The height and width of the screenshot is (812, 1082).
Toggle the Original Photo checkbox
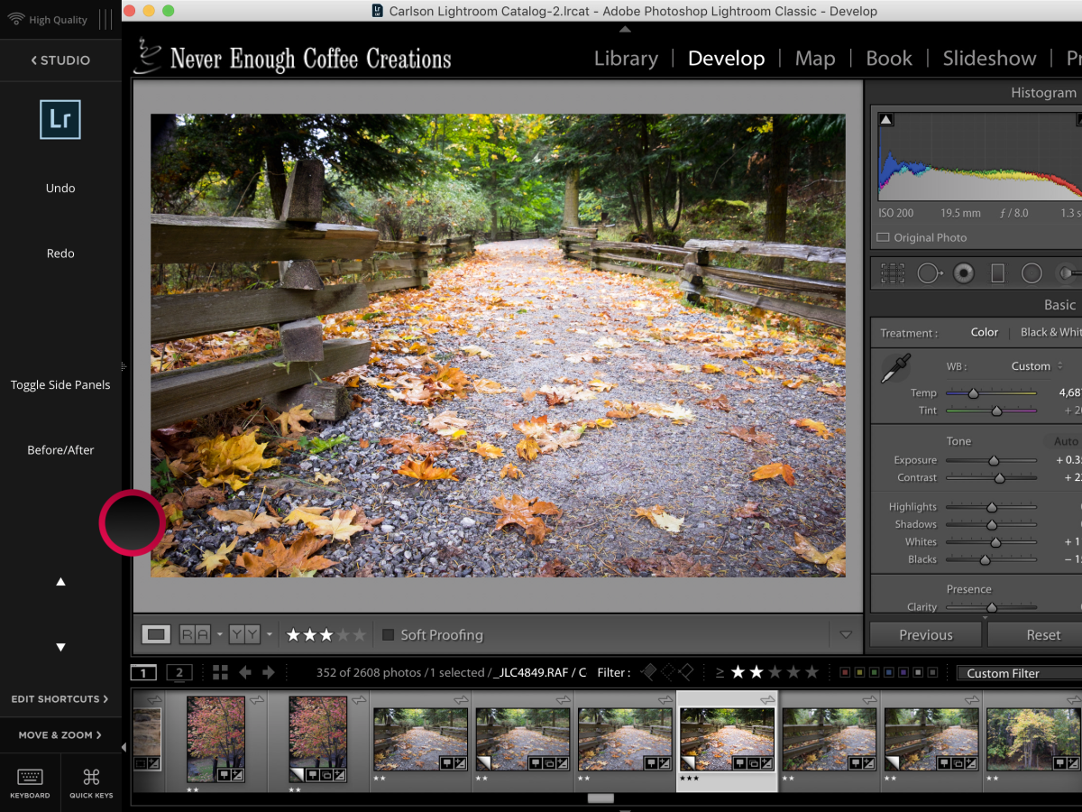point(883,238)
